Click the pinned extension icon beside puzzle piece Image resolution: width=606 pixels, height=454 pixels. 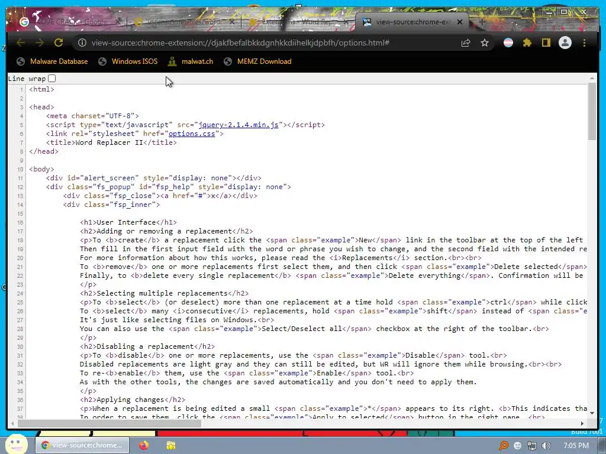click(508, 43)
